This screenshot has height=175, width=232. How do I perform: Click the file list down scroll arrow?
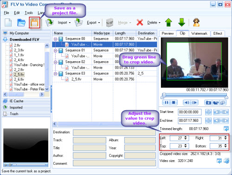point(47,89)
